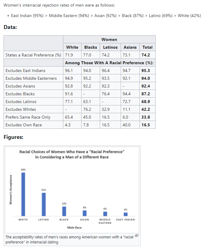
Task: Click the 'Excludes Whites' row label
Action: click(x=33, y=109)
